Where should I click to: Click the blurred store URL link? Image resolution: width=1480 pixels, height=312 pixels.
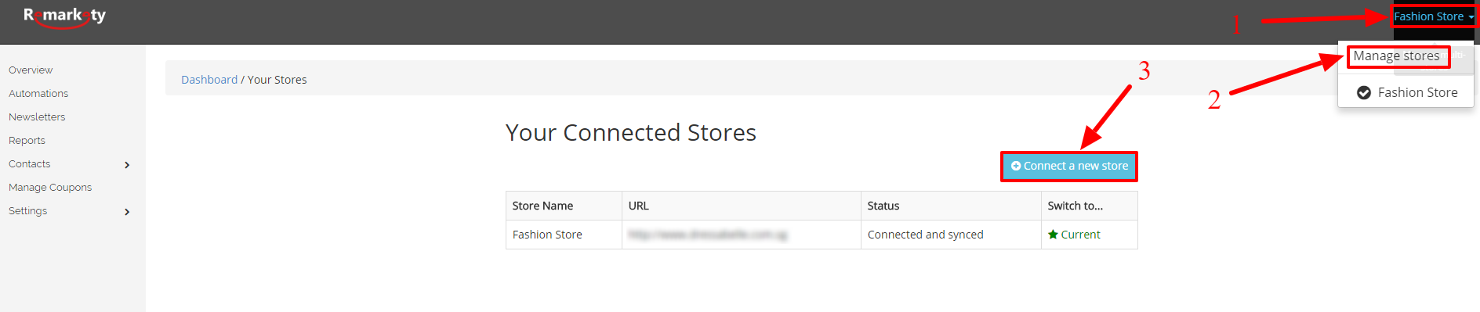(x=707, y=235)
